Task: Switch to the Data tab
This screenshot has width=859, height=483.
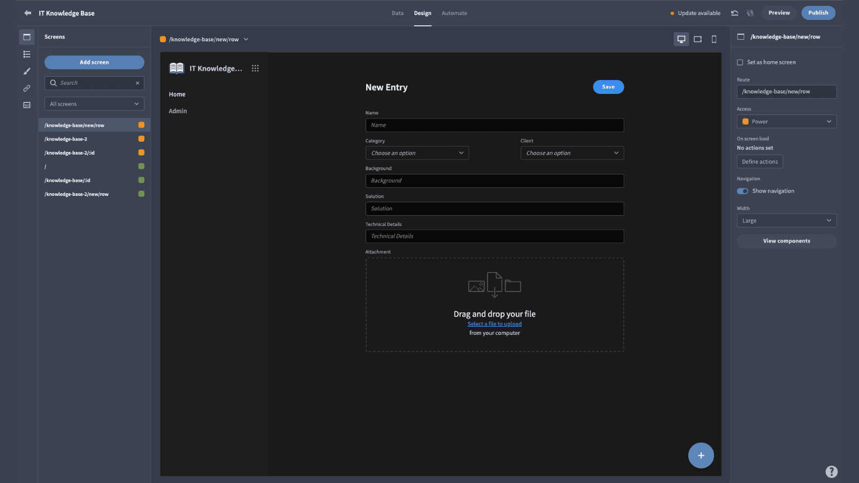Action: [398, 13]
